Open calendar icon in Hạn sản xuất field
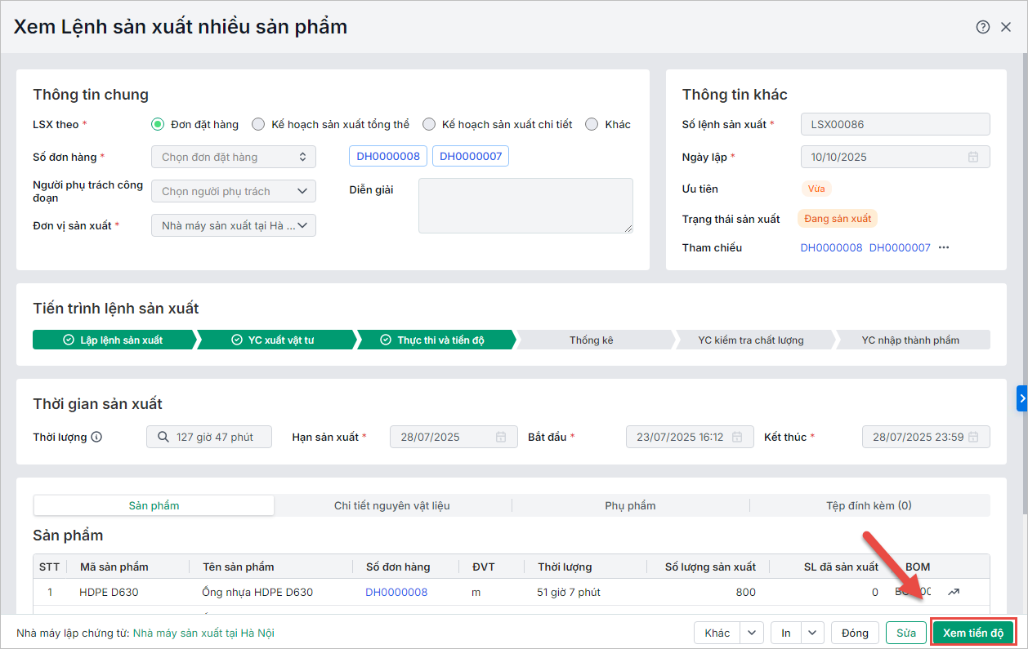Viewport: 1028px width, 649px height. 501,437
